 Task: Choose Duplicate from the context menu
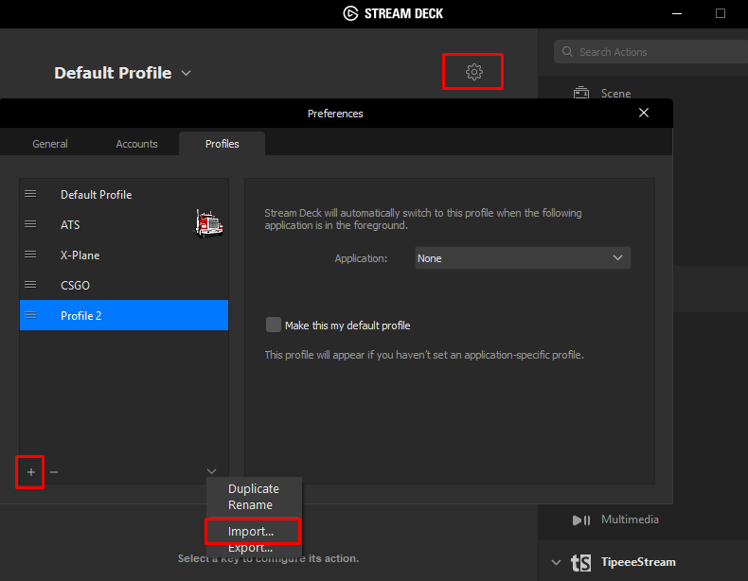click(x=254, y=488)
